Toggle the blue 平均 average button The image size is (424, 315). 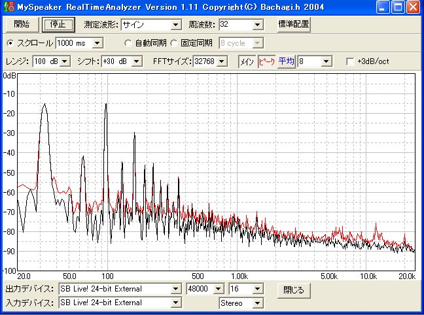pos(286,61)
